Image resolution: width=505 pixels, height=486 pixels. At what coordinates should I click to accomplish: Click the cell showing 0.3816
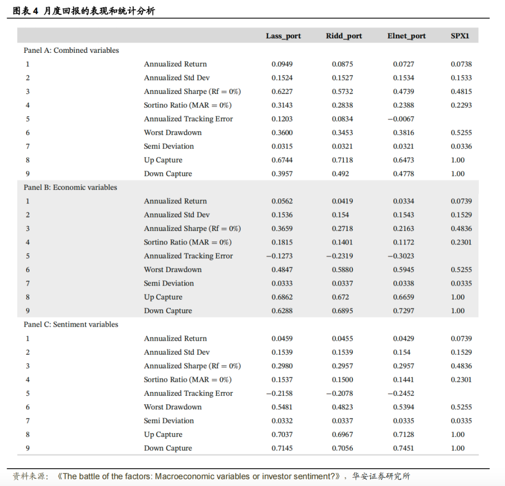point(404,133)
